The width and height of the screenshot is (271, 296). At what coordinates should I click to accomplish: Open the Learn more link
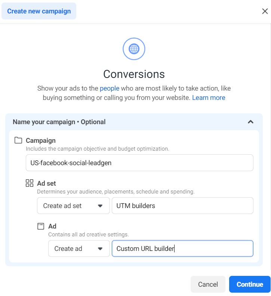(x=209, y=98)
